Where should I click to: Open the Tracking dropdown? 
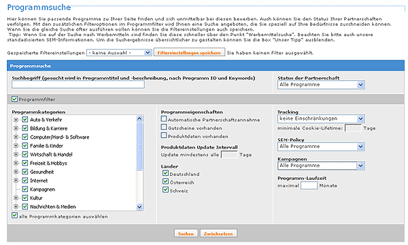pyautogui.click(x=321, y=119)
